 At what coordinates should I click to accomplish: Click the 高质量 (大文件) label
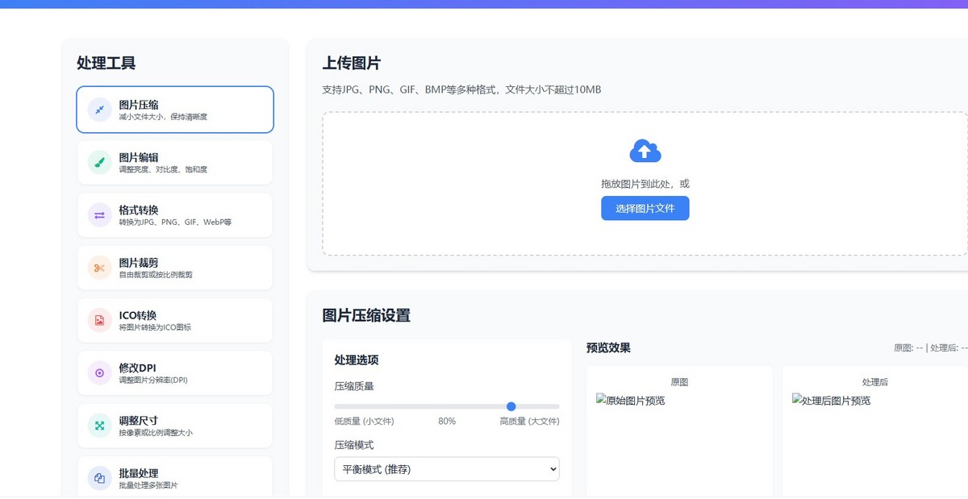(x=529, y=422)
